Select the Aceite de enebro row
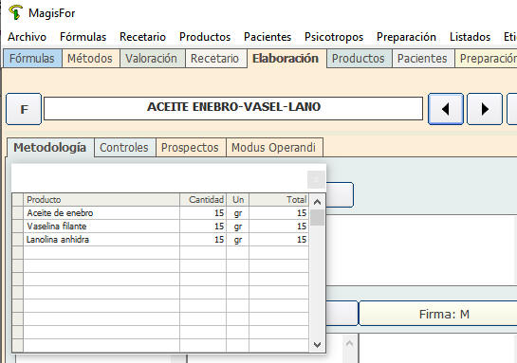Viewport: 517px width, 363px height. [x=160, y=213]
